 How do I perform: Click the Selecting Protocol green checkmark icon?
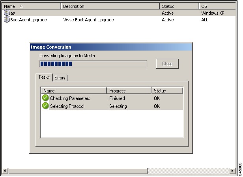tap(45, 106)
